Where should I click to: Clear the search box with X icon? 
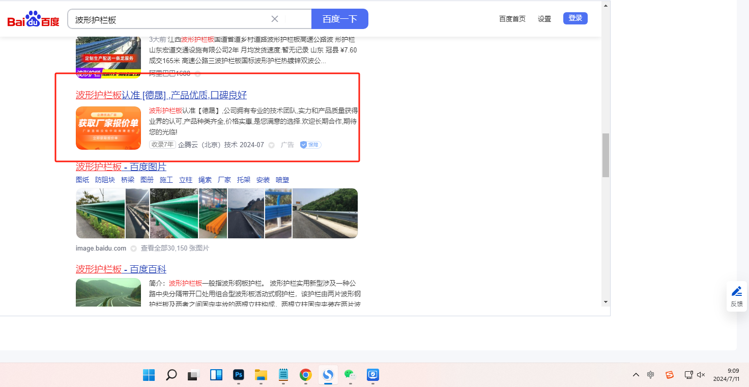click(275, 19)
